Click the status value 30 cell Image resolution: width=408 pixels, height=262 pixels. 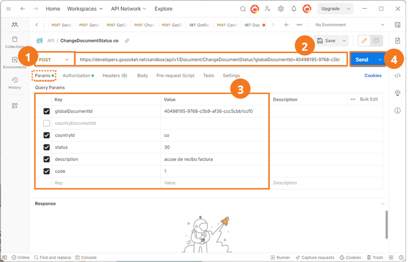215,147
